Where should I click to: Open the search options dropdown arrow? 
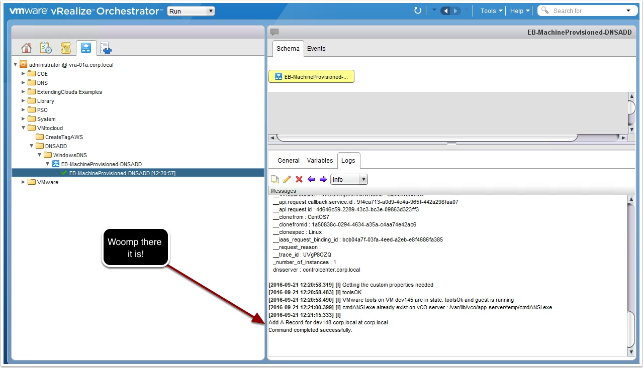(628, 11)
